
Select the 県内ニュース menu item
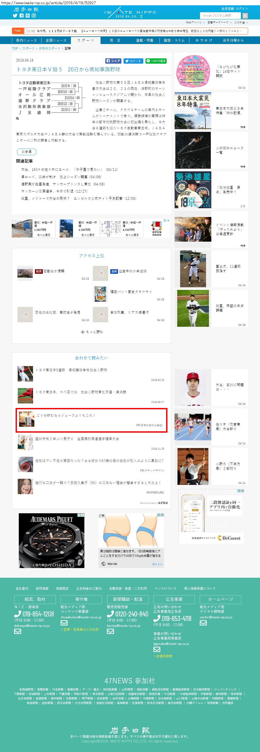coord(26,40)
